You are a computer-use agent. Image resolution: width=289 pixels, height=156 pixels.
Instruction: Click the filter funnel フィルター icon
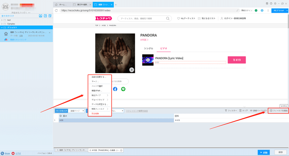click(226, 111)
